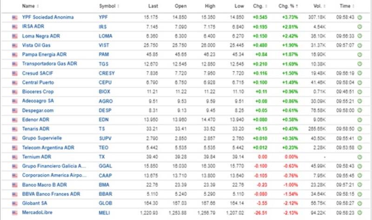Click the clock icon in the MercadoLibre row

point(359,213)
